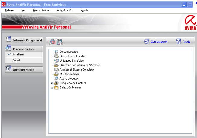Expand the Búsqueda de Rootkits node
The width and height of the screenshot is (197, 138).
tap(52, 83)
